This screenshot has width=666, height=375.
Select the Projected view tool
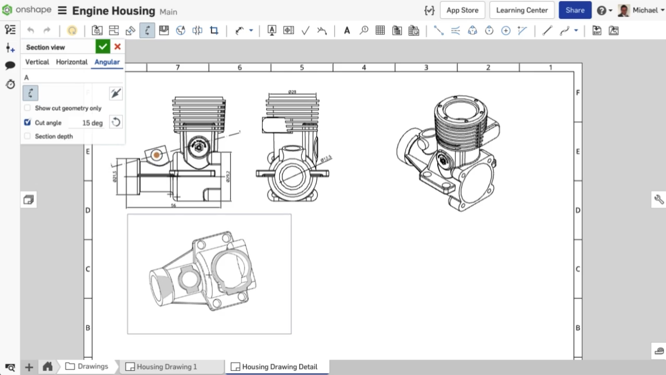(114, 31)
